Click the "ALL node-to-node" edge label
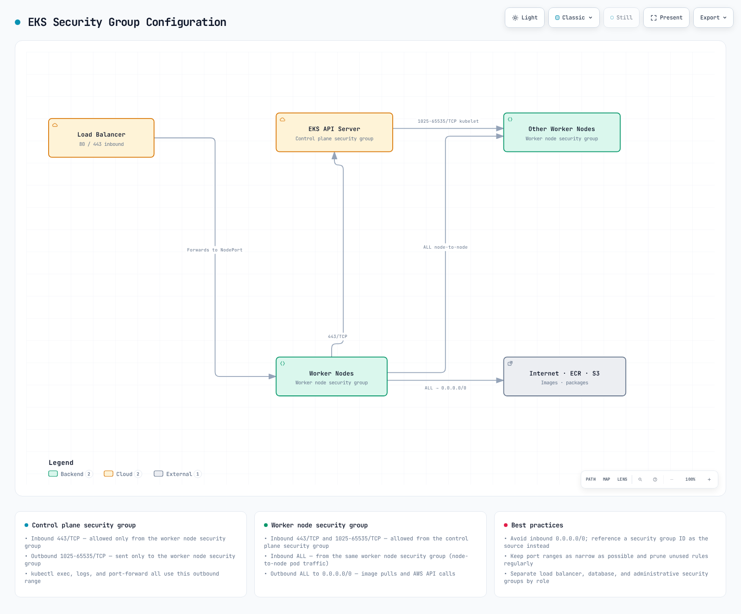Screen dimensions: 741x614 coord(446,247)
